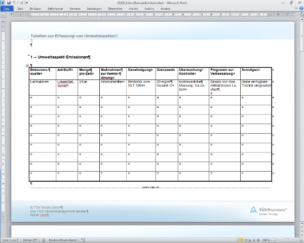The height and width of the screenshot is (243, 304).
Task: Click the table move handle icon
Action: click(x=27, y=66)
